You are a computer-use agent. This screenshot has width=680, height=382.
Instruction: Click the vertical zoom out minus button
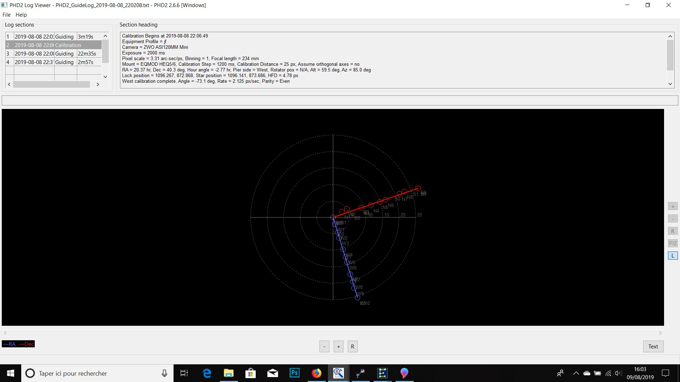673,219
